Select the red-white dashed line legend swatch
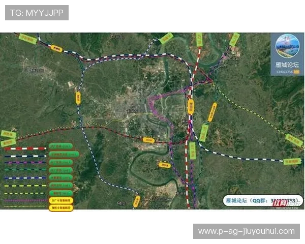The width and height of the screenshot is (305, 244). coord(25,147)
